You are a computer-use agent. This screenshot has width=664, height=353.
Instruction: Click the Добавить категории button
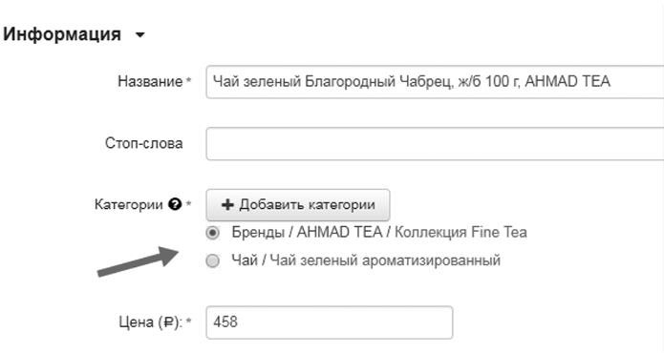pyautogui.click(x=298, y=205)
